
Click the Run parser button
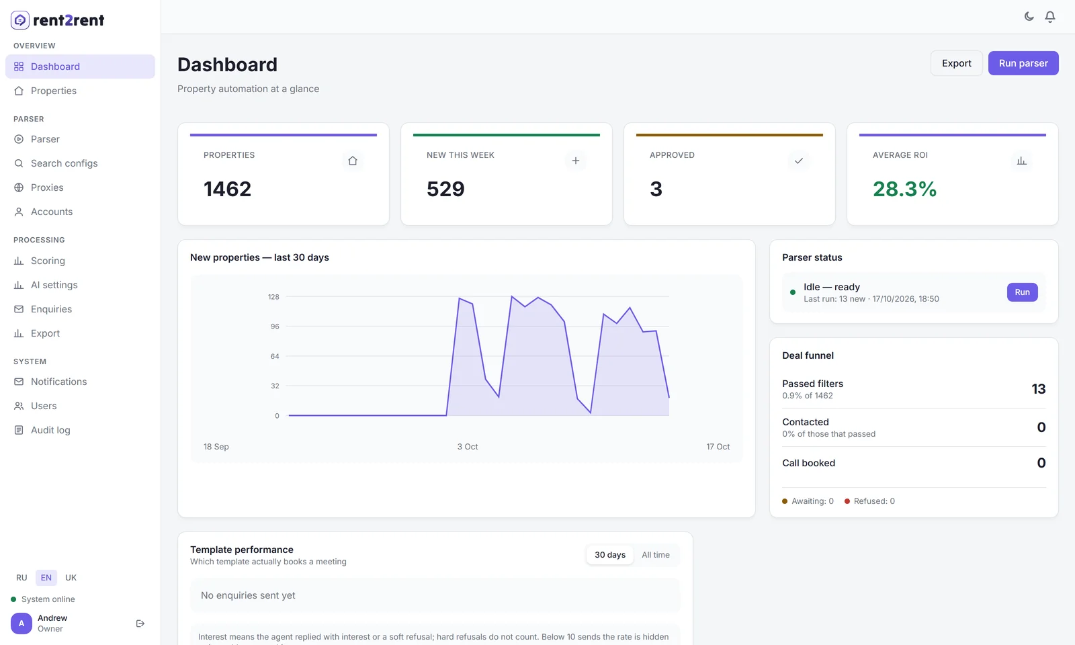[x=1023, y=63]
